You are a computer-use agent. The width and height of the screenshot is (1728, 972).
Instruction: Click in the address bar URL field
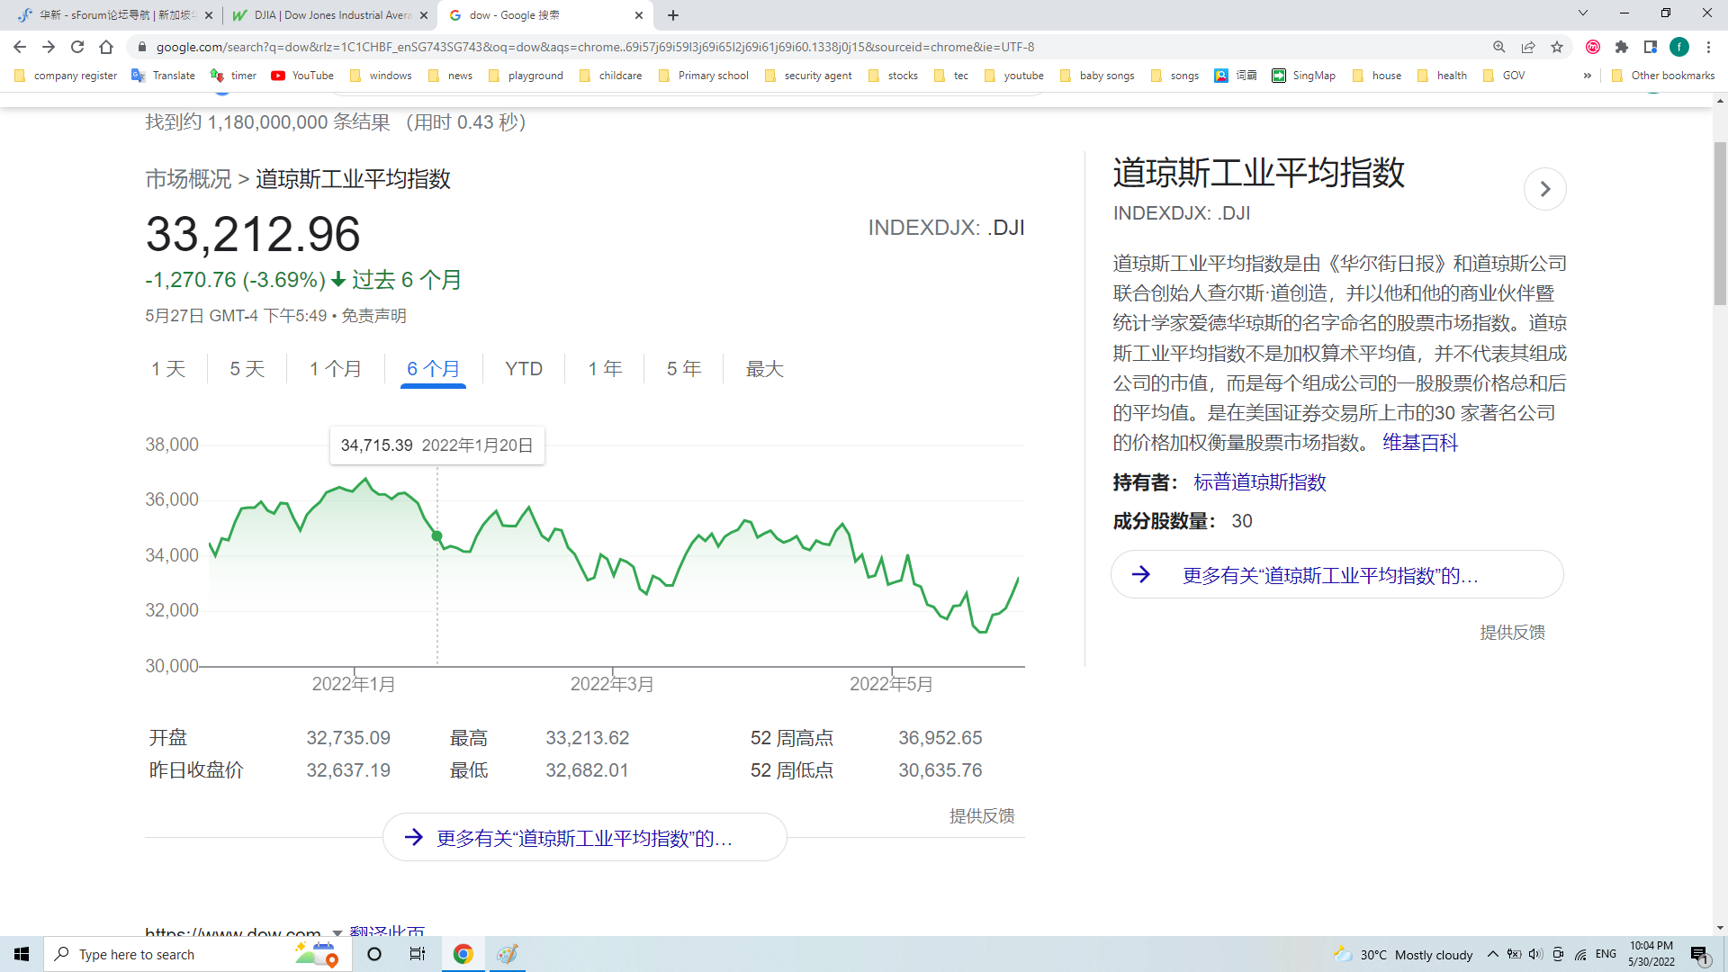(594, 47)
